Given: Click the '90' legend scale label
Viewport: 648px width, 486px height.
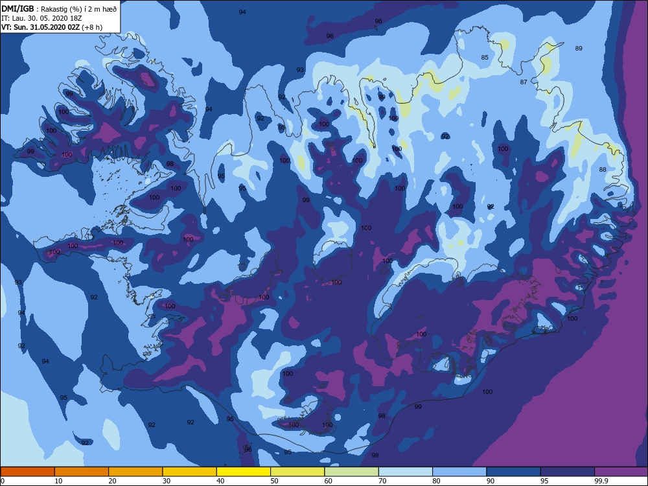Looking at the screenshot, I should (491, 481).
